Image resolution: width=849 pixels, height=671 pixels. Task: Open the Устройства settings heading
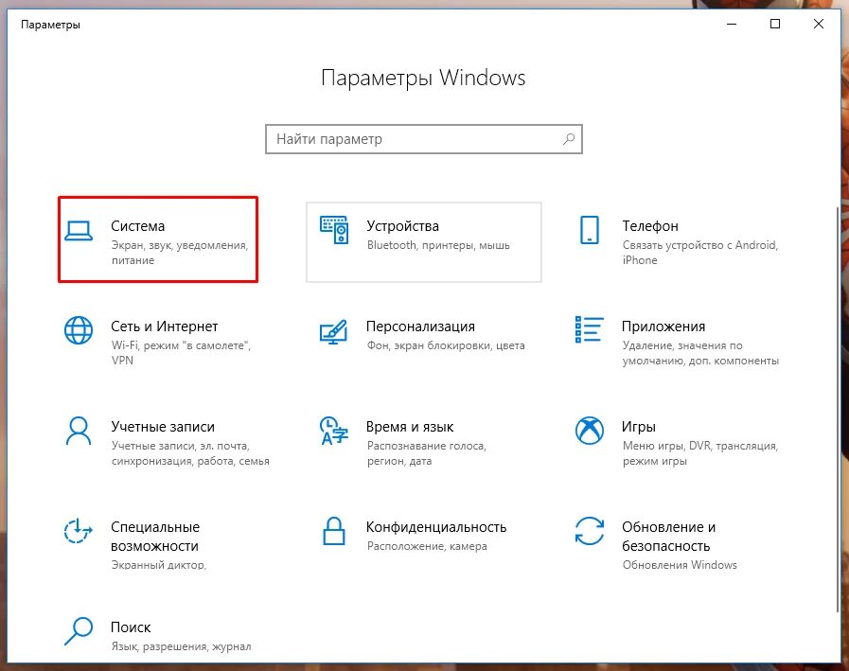click(402, 226)
